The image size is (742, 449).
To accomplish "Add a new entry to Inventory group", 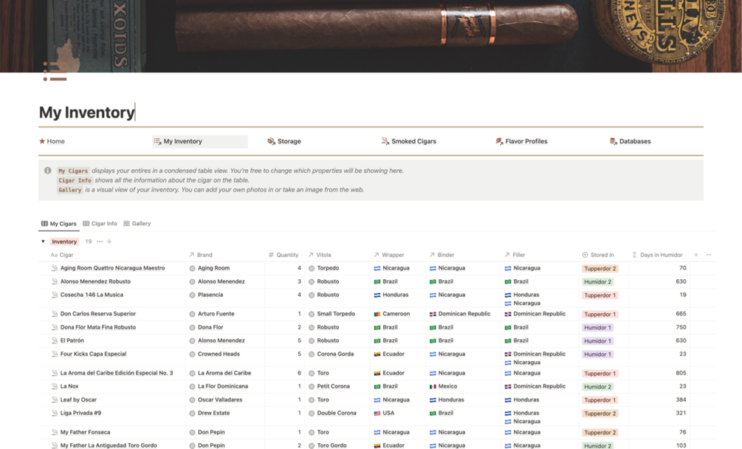I will (109, 241).
